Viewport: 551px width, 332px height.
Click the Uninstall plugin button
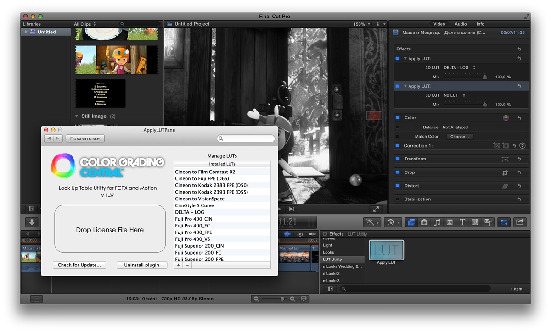pyautogui.click(x=142, y=265)
